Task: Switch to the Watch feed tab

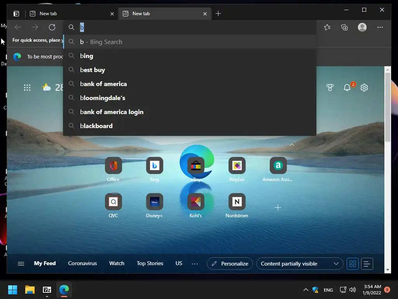Action: [x=117, y=264]
